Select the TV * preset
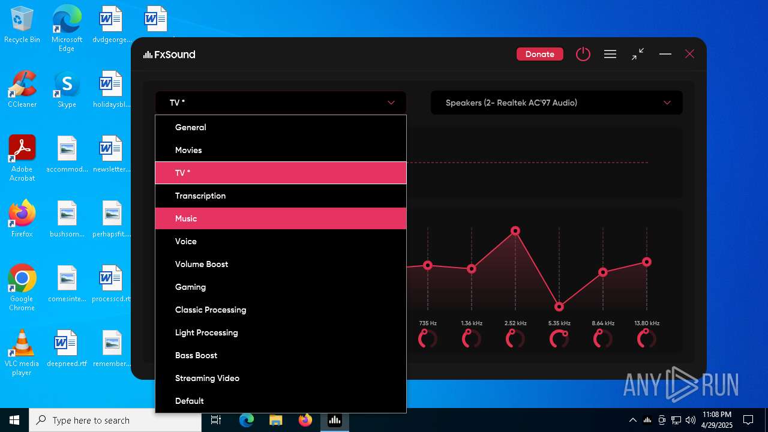The width and height of the screenshot is (768, 432). coord(281,173)
